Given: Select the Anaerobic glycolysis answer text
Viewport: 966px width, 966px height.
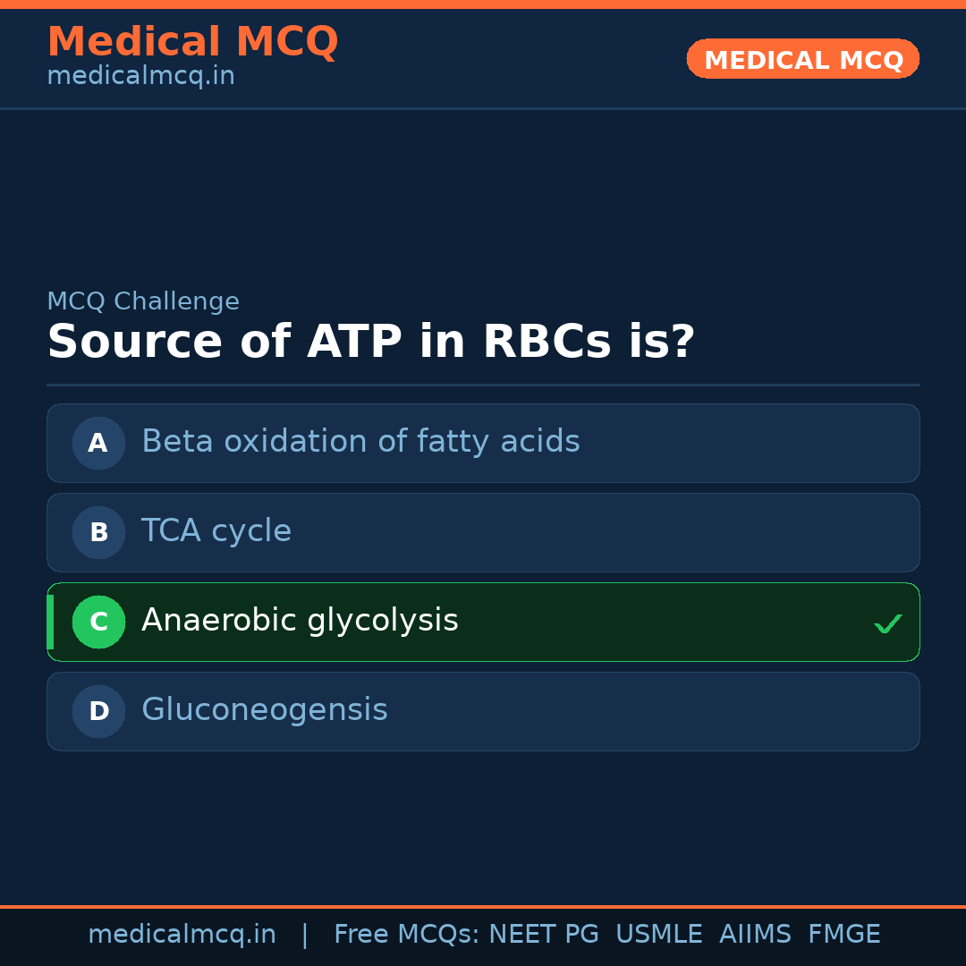Looking at the screenshot, I should pyautogui.click(x=300, y=621).
